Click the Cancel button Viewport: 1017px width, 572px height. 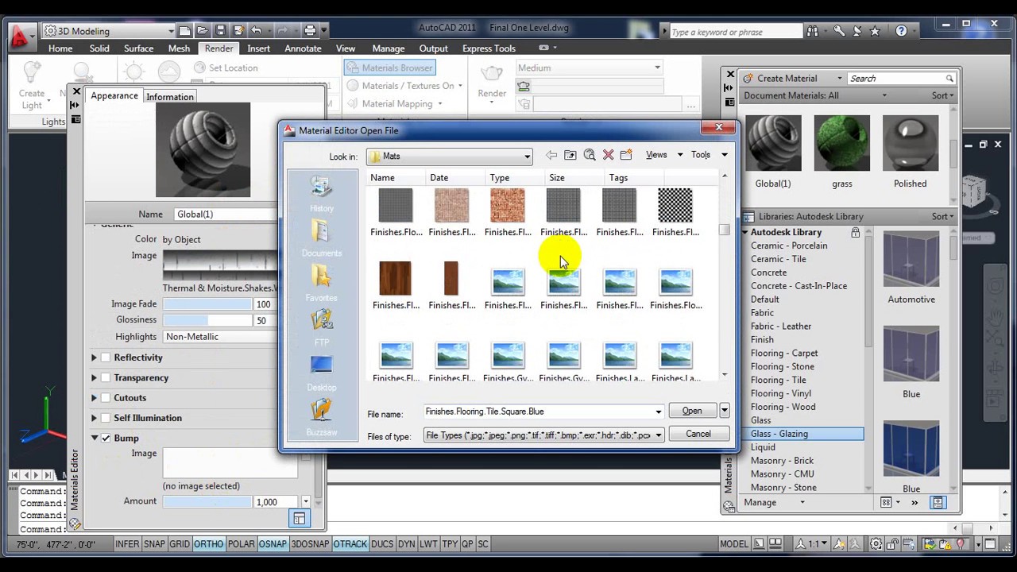(x=698, y=434)
